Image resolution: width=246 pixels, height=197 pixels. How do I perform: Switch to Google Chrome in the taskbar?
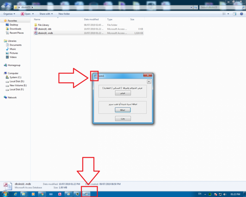(x=42, y=194)
